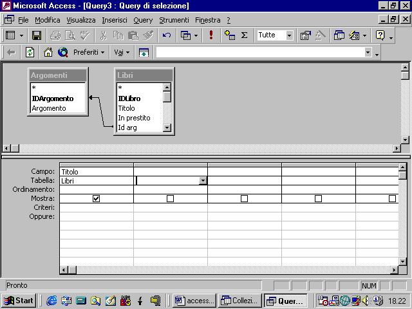The image size is (412, 309).
Task: Click the table pane vertical scrollbar down arrow
Action: pyautogui.click(x=405, y=140)
